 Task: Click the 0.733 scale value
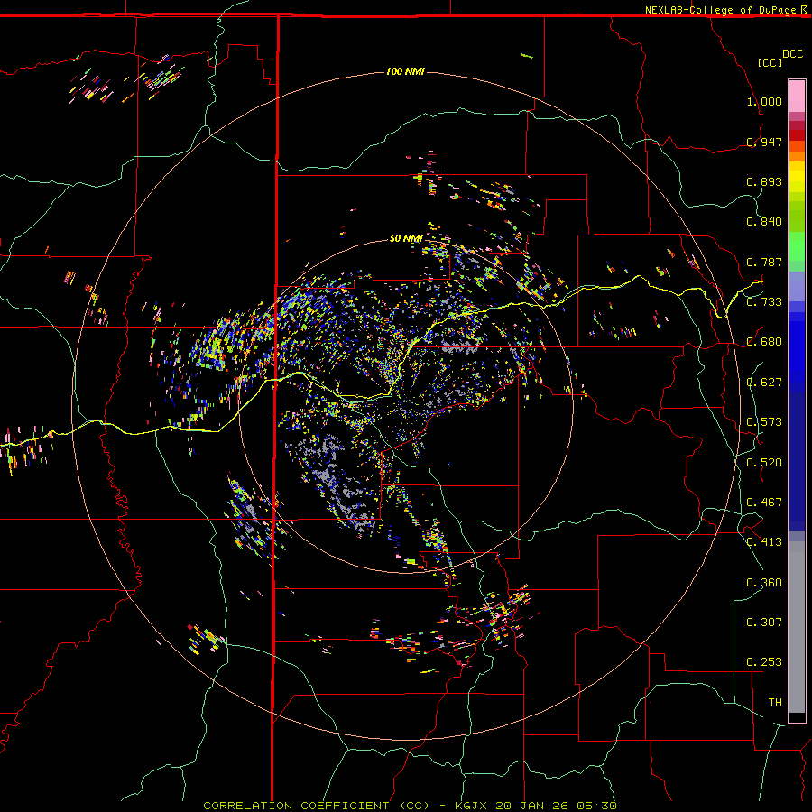click(x=764, y=302)
